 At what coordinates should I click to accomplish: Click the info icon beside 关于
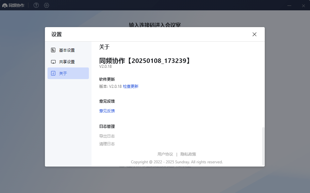click(x=53, y=73)
